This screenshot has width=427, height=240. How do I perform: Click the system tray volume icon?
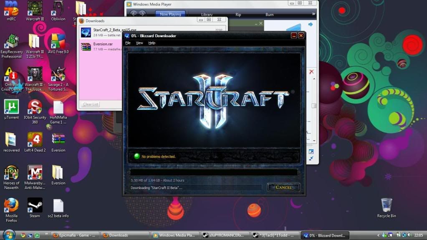click(x=409, y=235)
